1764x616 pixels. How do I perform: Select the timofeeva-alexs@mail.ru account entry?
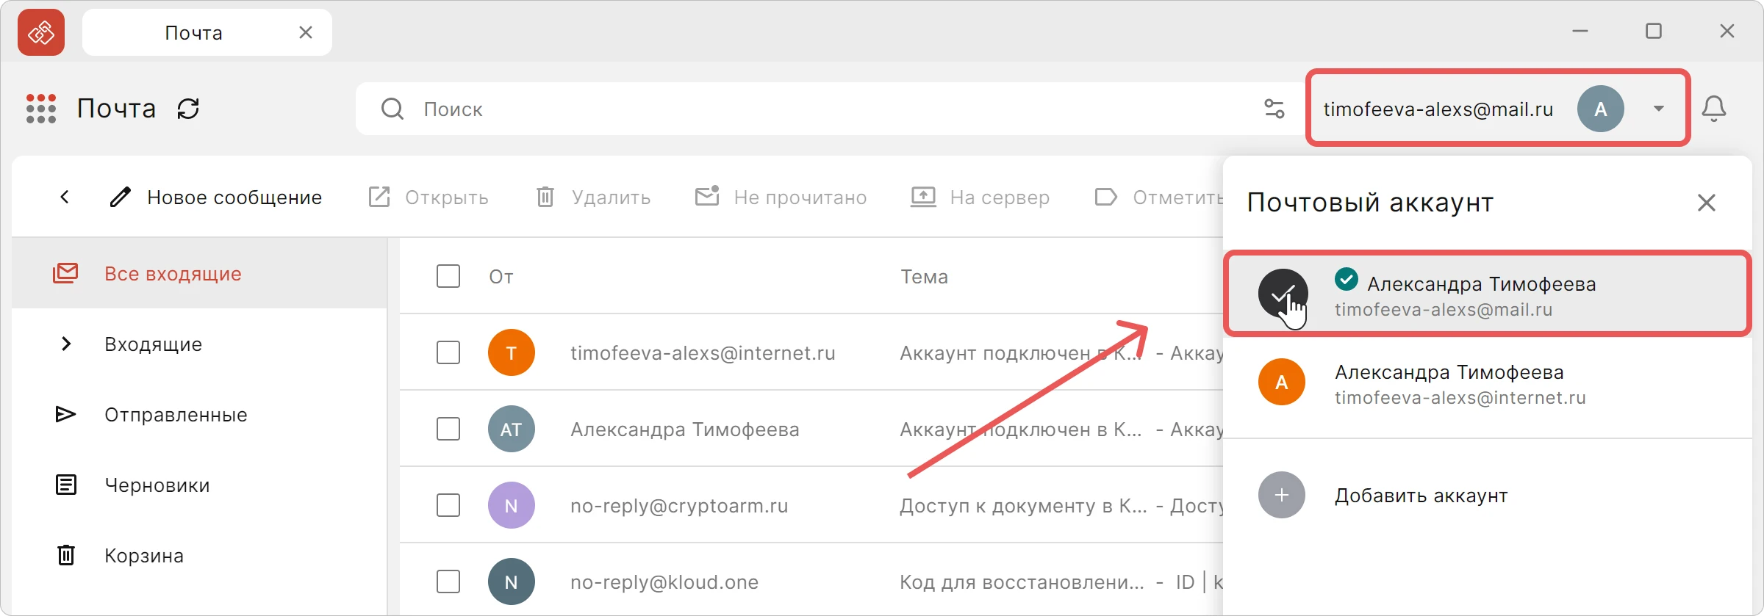[x=1488, y=294]
